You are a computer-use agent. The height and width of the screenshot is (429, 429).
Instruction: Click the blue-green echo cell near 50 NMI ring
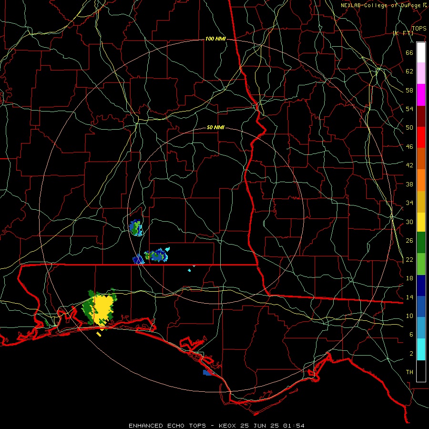point(136,227)
